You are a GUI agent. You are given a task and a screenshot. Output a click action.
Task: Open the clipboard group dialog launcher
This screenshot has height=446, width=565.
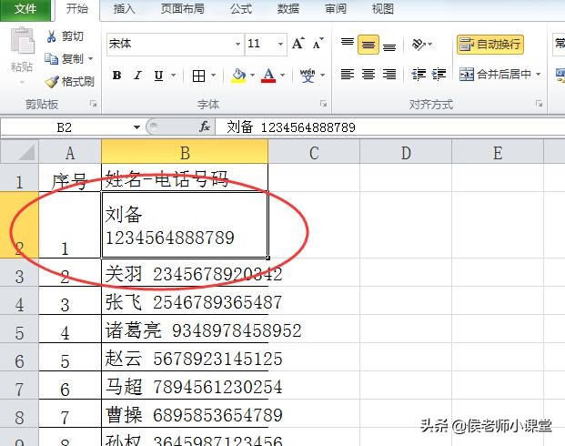94,104
